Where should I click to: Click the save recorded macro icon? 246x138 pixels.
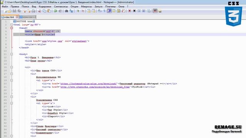tap(149, 11)
